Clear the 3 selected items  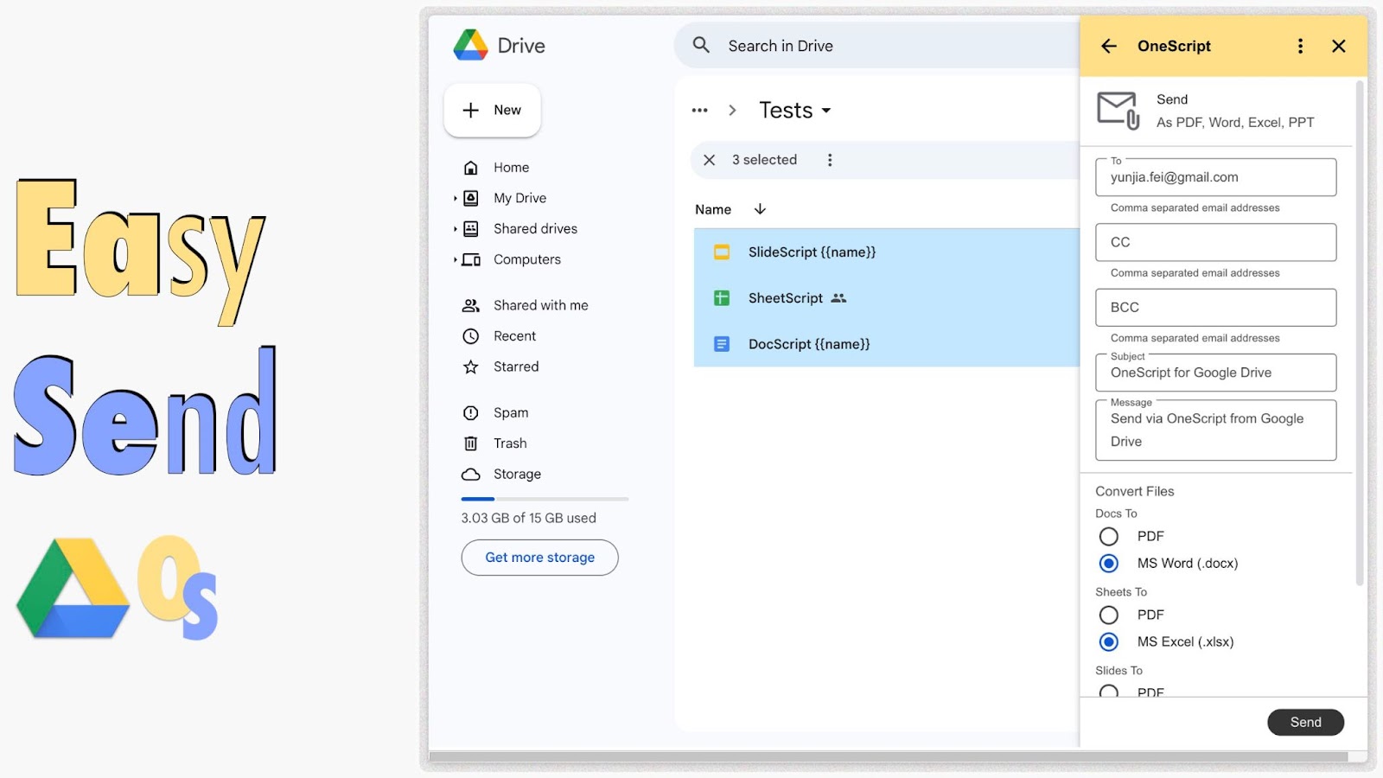710,160
